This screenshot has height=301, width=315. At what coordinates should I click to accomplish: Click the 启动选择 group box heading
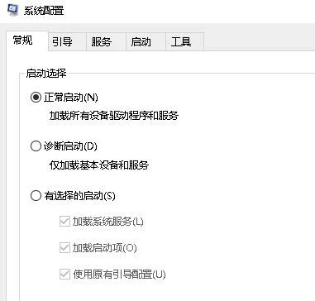click(x=46, y=74)
